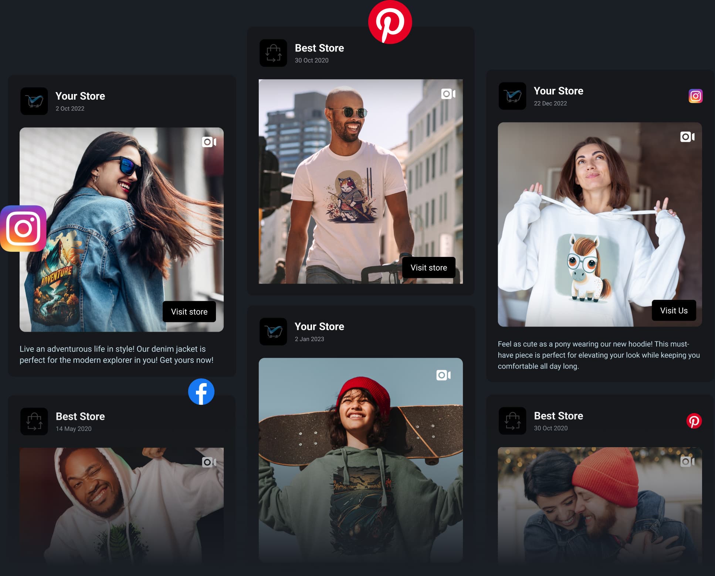Click the 'Feel as cute as a pony' caption

click(599, 355)
